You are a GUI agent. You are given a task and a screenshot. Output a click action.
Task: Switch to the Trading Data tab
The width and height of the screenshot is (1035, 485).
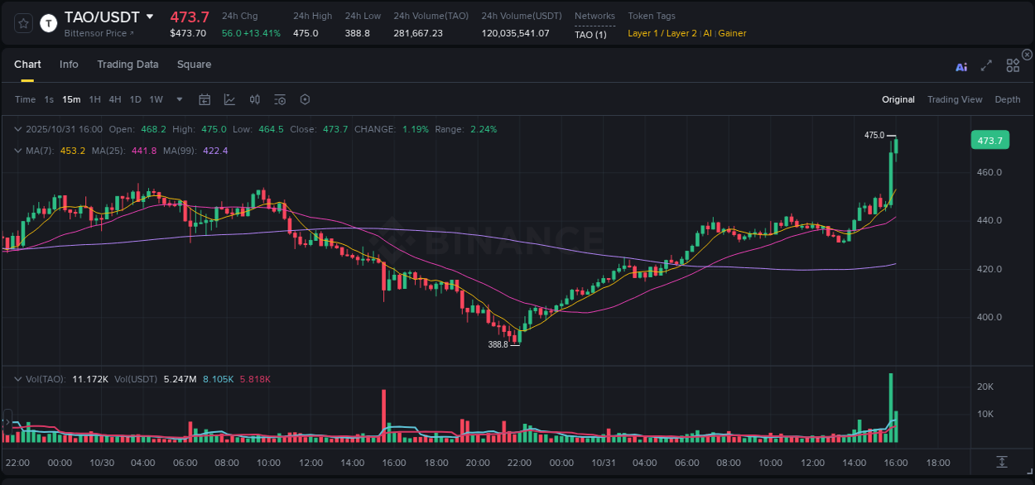pyautogui.click(x=128, y=64)
